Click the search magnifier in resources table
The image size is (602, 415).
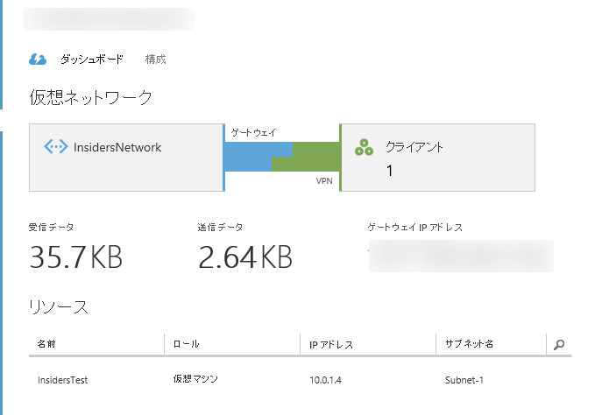pyautogui.click(x=559, y=345)
